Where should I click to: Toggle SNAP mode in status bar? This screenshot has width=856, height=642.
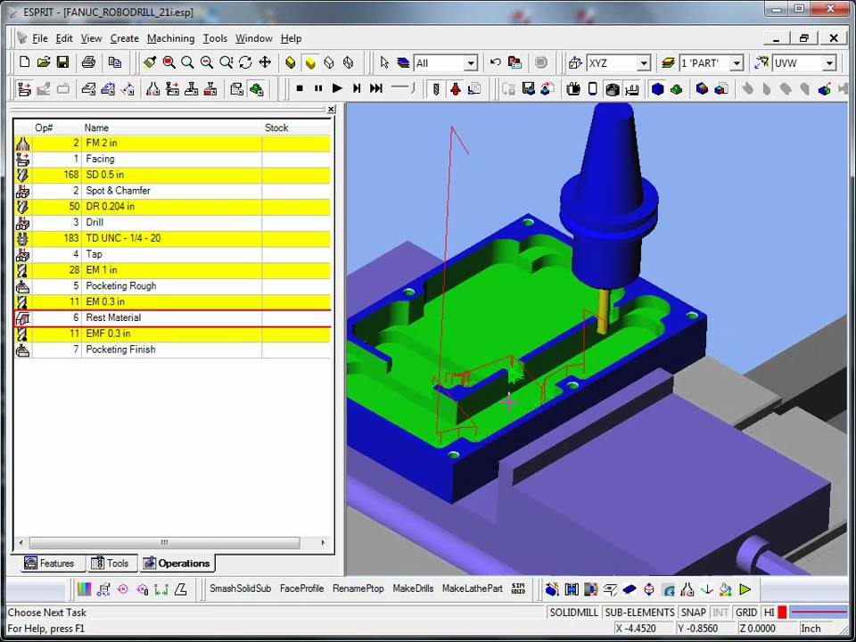(x=693, y=613)
